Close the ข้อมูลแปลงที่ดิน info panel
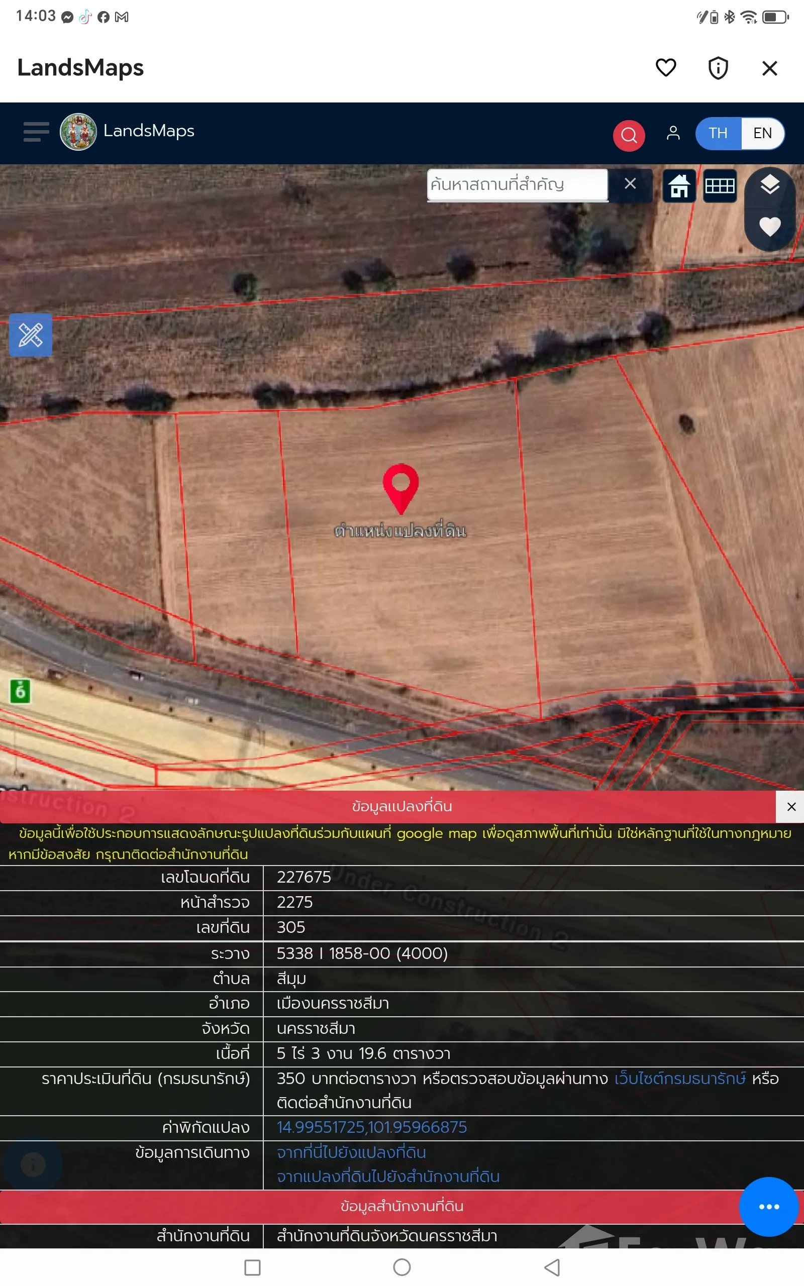The height and width of the screenshot is (1286, 804). point(791,807)
